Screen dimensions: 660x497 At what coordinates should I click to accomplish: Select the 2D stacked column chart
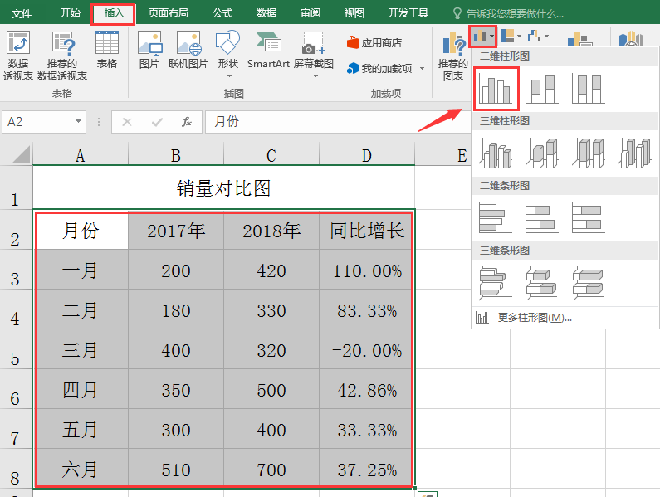(542, 89)
